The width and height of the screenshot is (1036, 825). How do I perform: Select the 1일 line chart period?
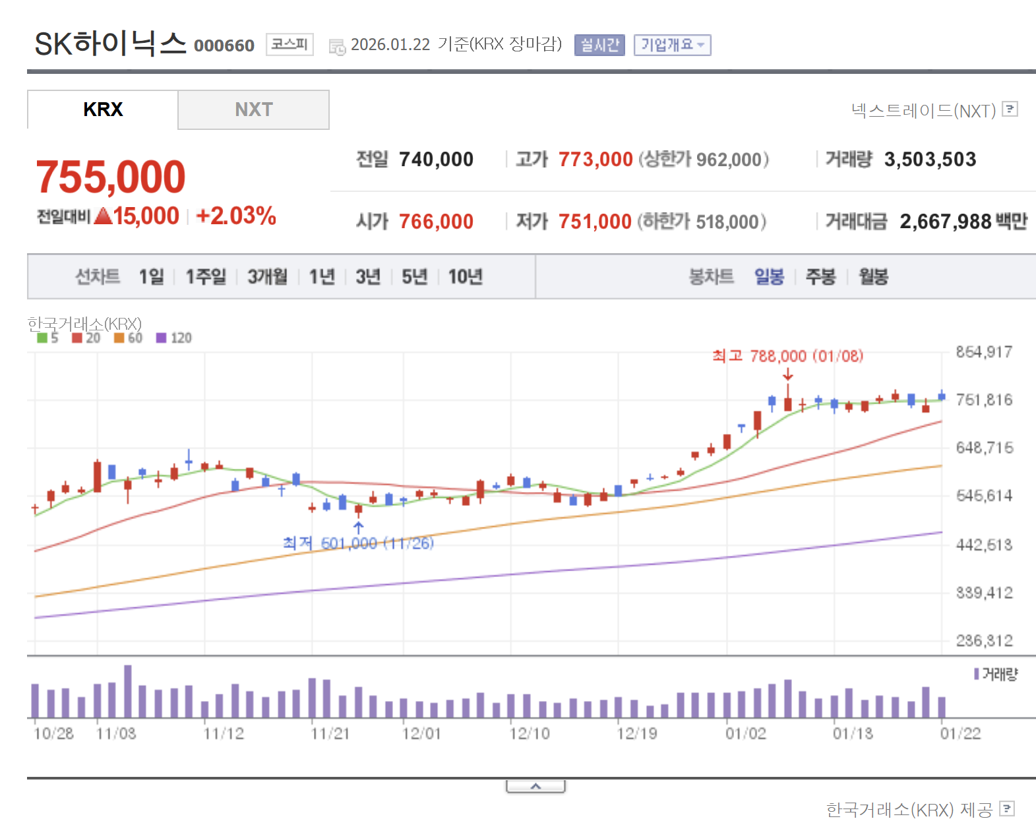click(151, 276)
